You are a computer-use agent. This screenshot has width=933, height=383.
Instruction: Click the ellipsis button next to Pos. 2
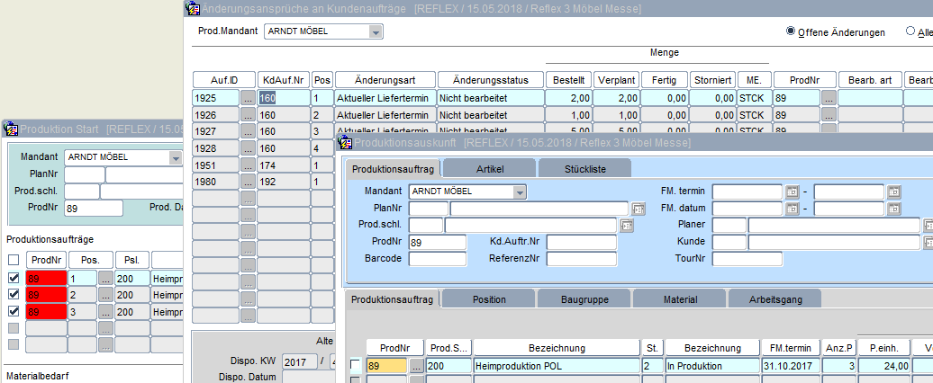(106, 295)
